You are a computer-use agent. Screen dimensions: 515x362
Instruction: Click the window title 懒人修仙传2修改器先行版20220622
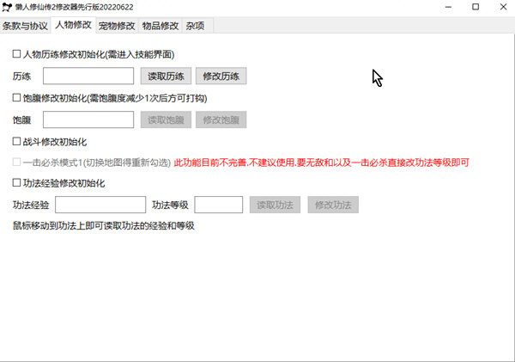74,7
